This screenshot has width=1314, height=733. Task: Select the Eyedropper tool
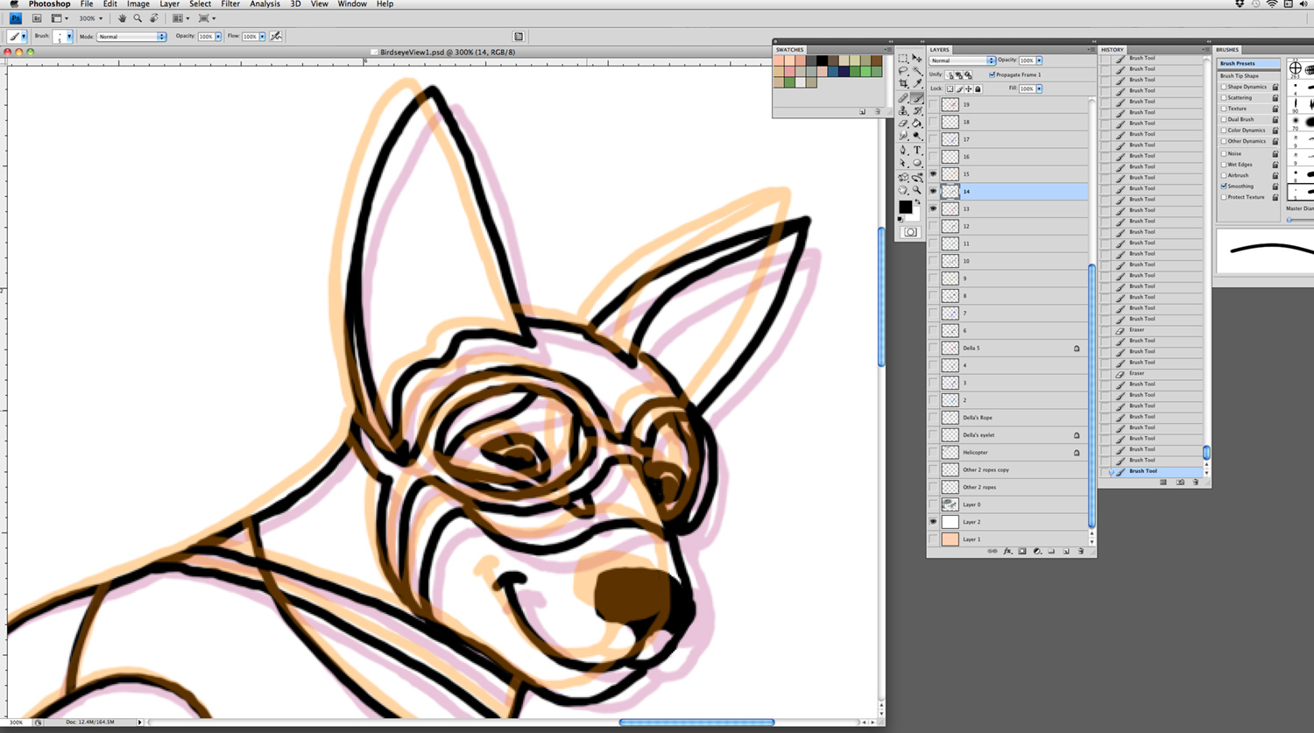coord(916,83)
